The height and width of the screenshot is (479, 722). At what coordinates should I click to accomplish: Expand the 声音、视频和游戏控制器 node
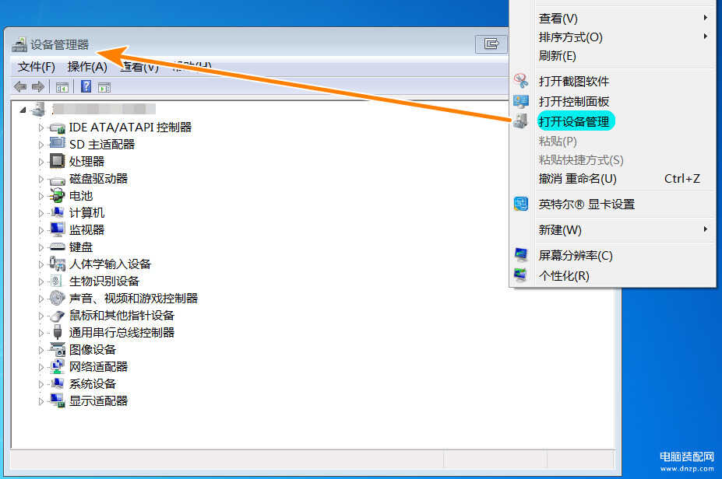pos(41,299)
